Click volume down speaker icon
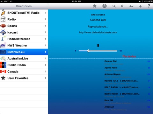Viewport: 153px width, 114px height. (75, 51)
